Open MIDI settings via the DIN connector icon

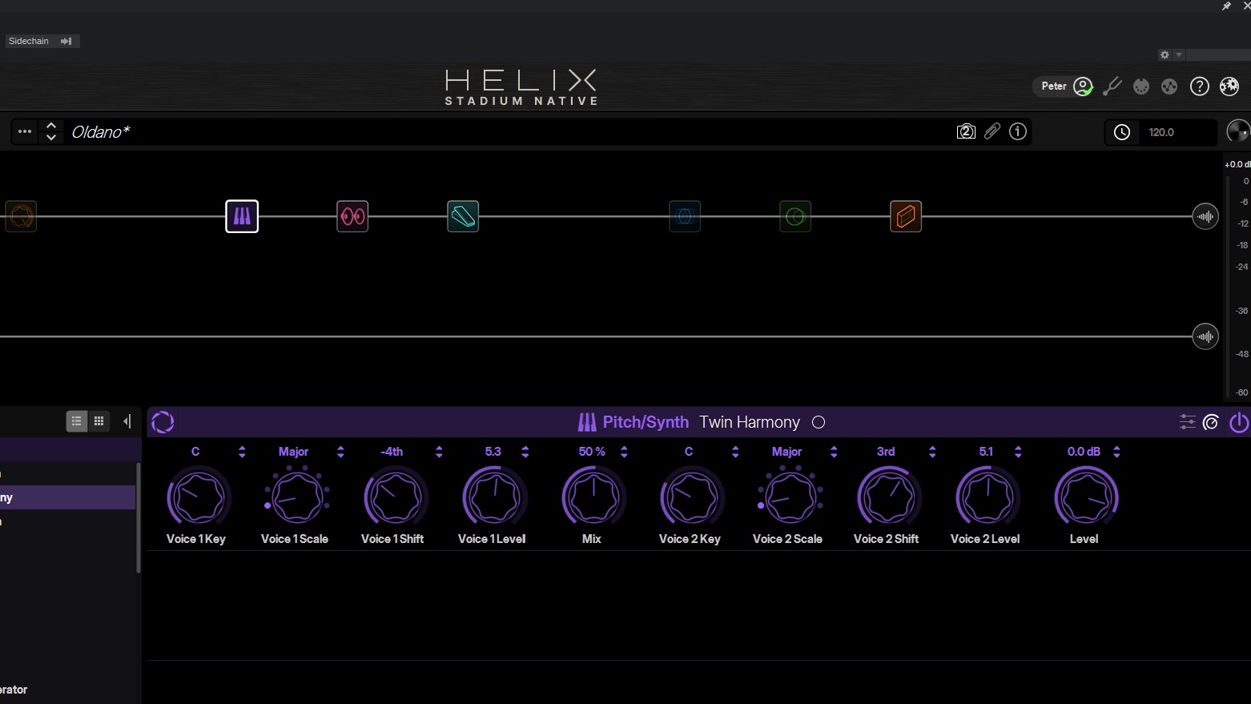coord(1141,86)
